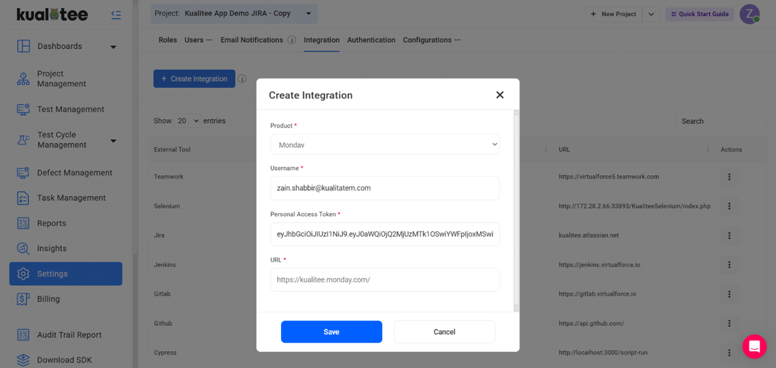Open the Project selector dropdown

pos(234,13)
